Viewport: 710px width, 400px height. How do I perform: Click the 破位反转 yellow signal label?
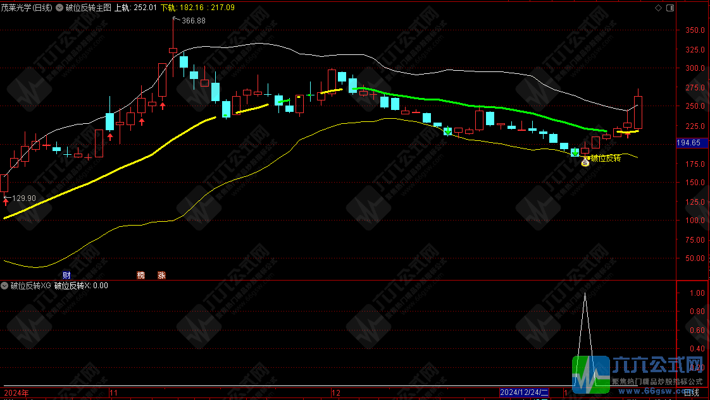pyautogui.click(x=606, y=158)
